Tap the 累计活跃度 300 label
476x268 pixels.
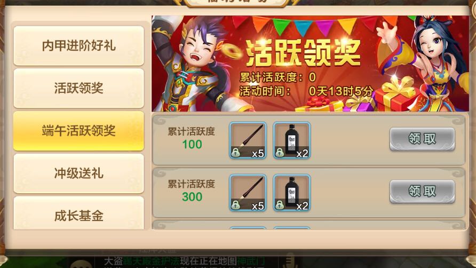[192, 191]
